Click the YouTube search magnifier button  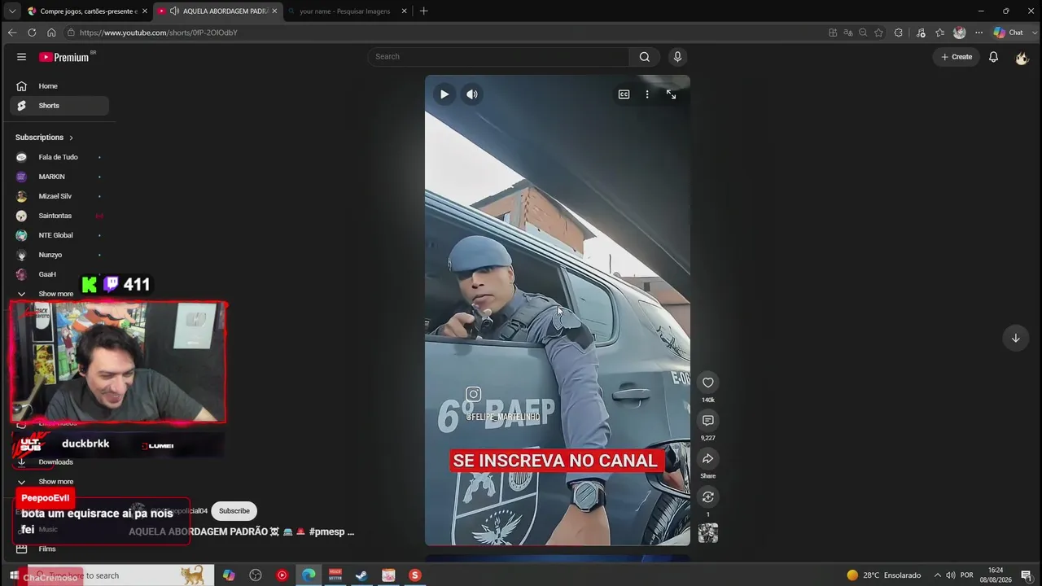(x=644, y=57)
